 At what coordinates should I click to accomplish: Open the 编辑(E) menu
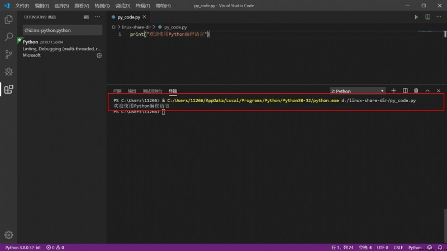[x=42, y=6]
